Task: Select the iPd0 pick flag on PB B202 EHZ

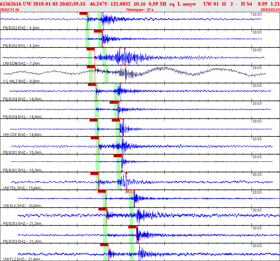Action: (83, 13)
